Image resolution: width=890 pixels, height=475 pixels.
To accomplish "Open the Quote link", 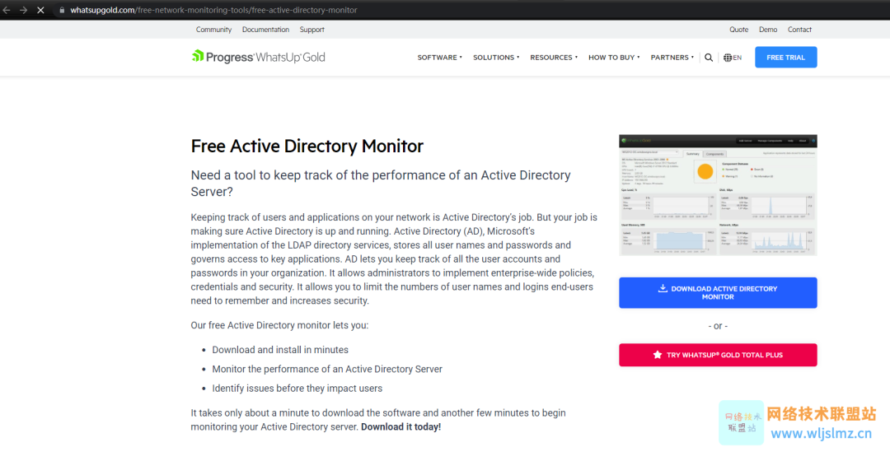I will point(738,30).
